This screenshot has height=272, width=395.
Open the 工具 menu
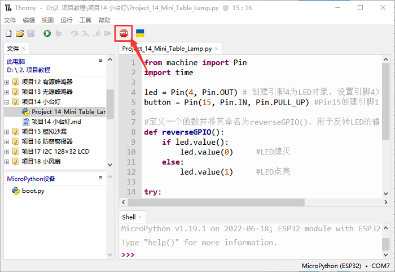coord(85,20)
